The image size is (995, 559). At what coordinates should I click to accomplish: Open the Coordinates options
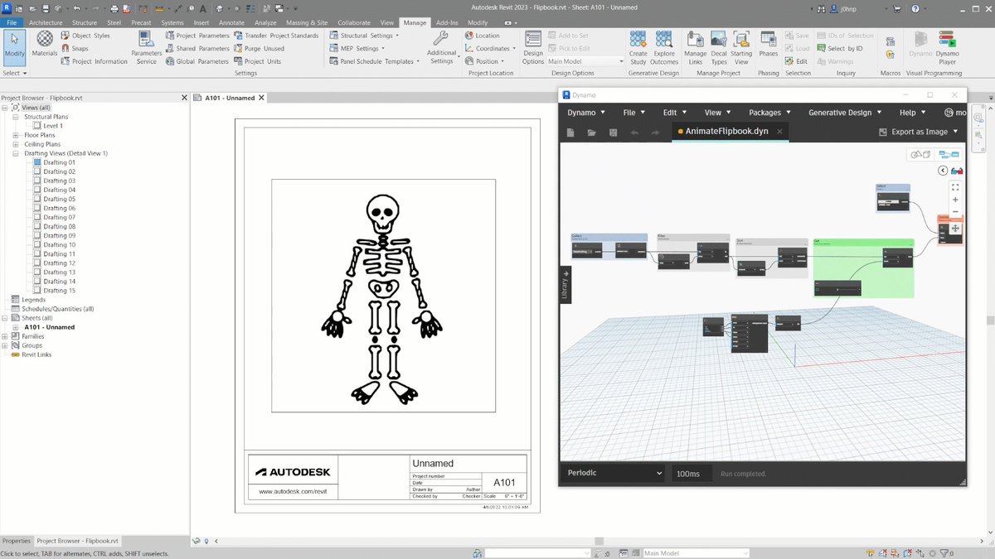point(492,48)
